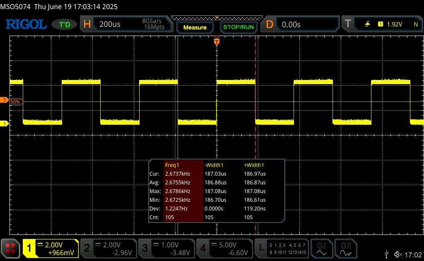
Task: Enable channel 3 with -3.48V offset
Action: 166,248
